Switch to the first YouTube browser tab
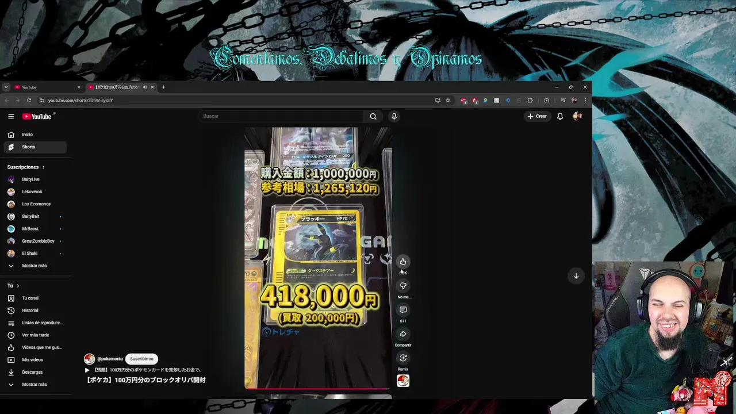 [x=46, y=87]
